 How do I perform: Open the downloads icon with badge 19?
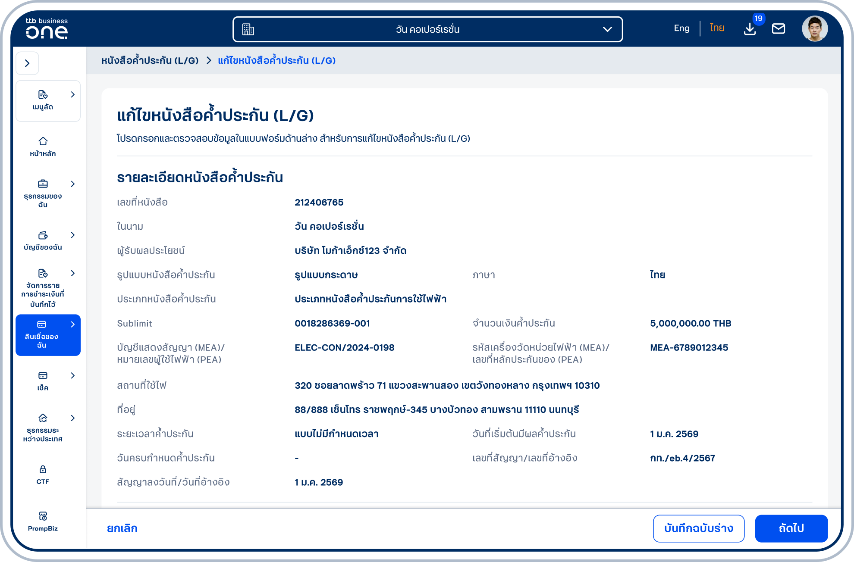750,29
